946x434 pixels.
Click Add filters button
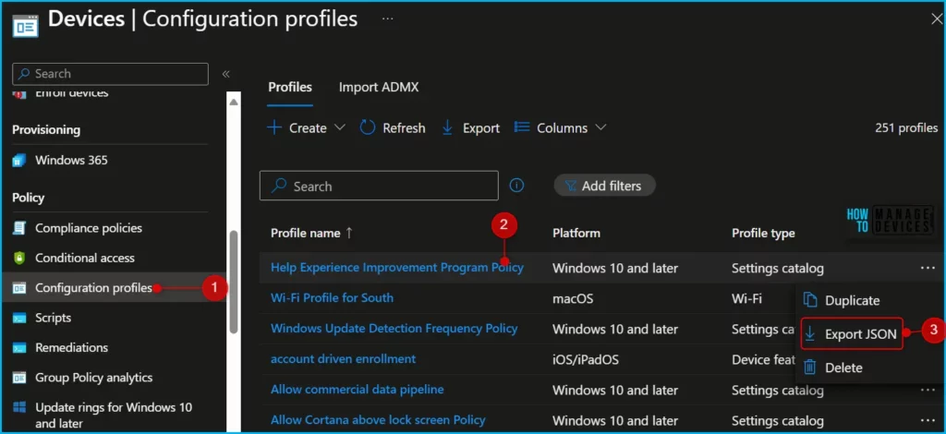click(604, 186)
